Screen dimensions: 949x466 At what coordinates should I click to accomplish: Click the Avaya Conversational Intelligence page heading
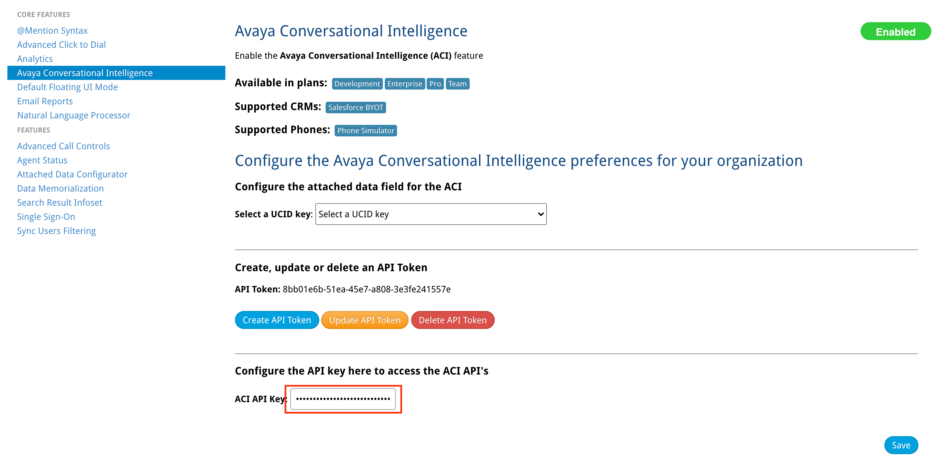[x=351, y=31]
